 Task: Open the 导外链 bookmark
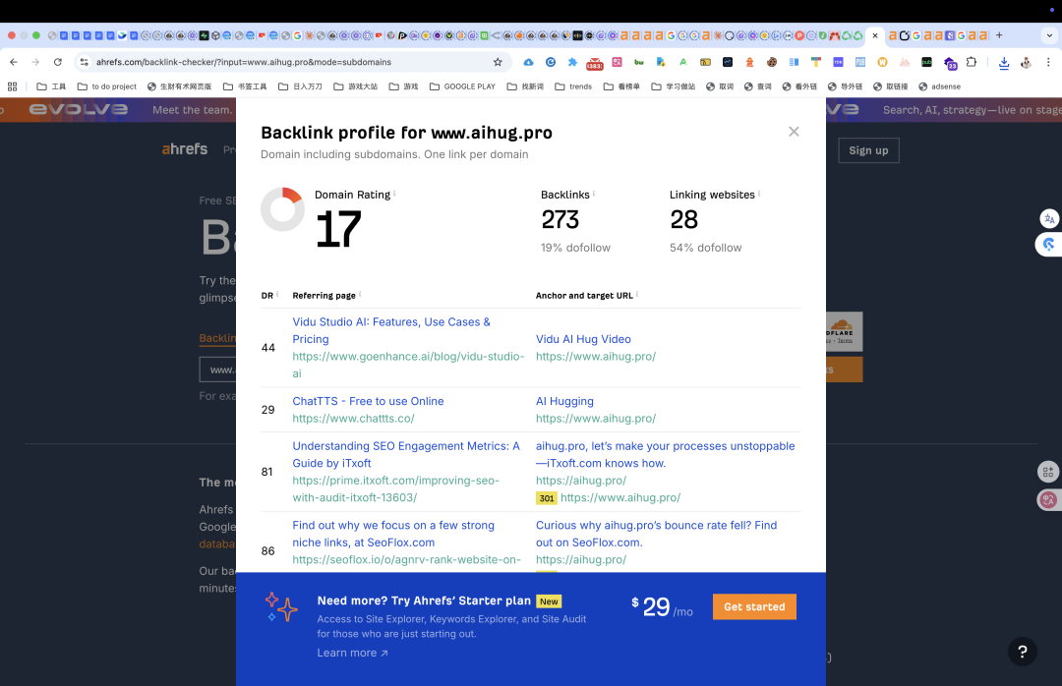846,86
